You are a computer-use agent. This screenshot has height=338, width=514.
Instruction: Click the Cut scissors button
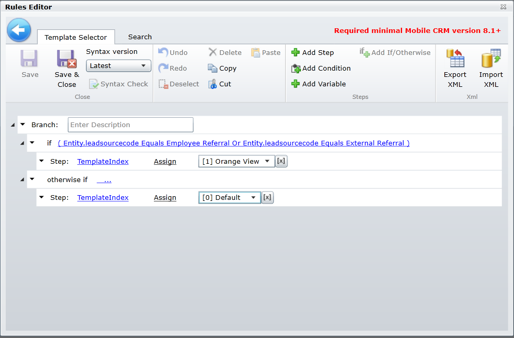(220, 84)
